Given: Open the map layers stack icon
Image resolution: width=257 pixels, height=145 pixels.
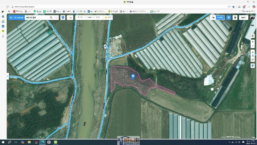Looking at the screenshot, I should [x=235, y=17].
